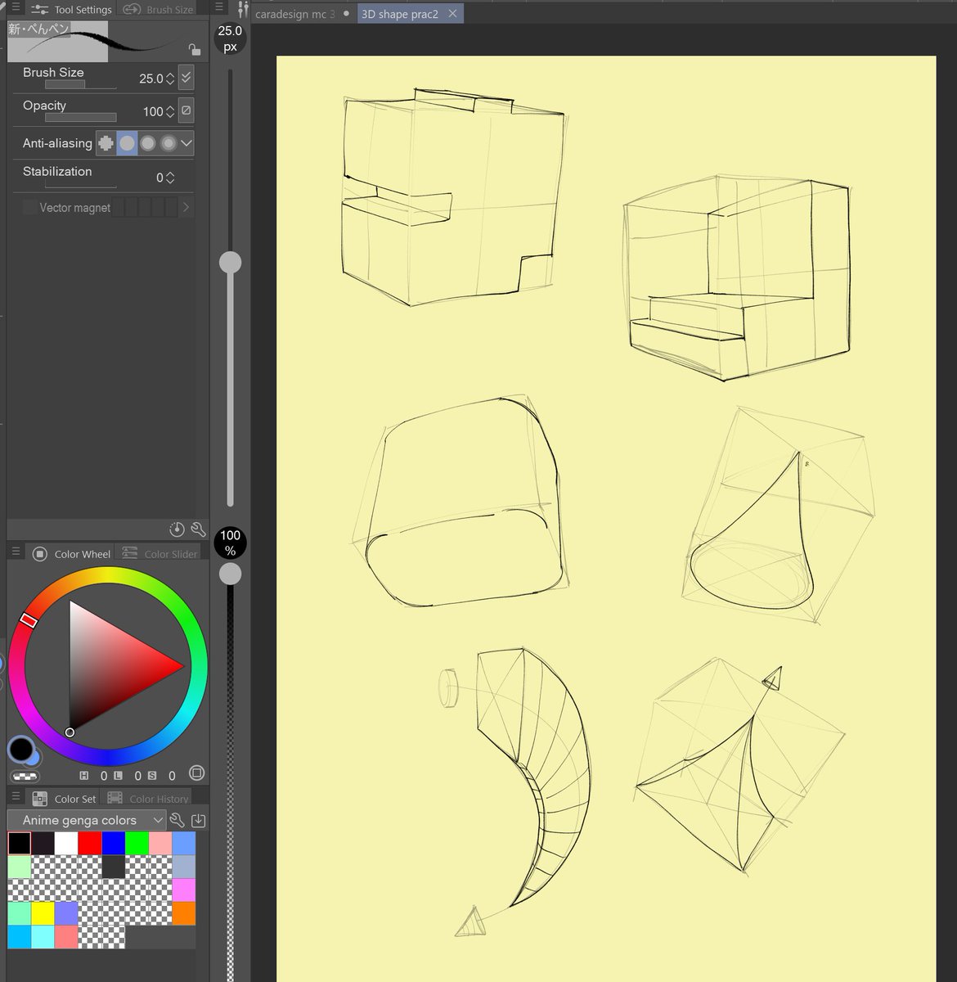Open the Color Set panel menu

coord(16,797)
